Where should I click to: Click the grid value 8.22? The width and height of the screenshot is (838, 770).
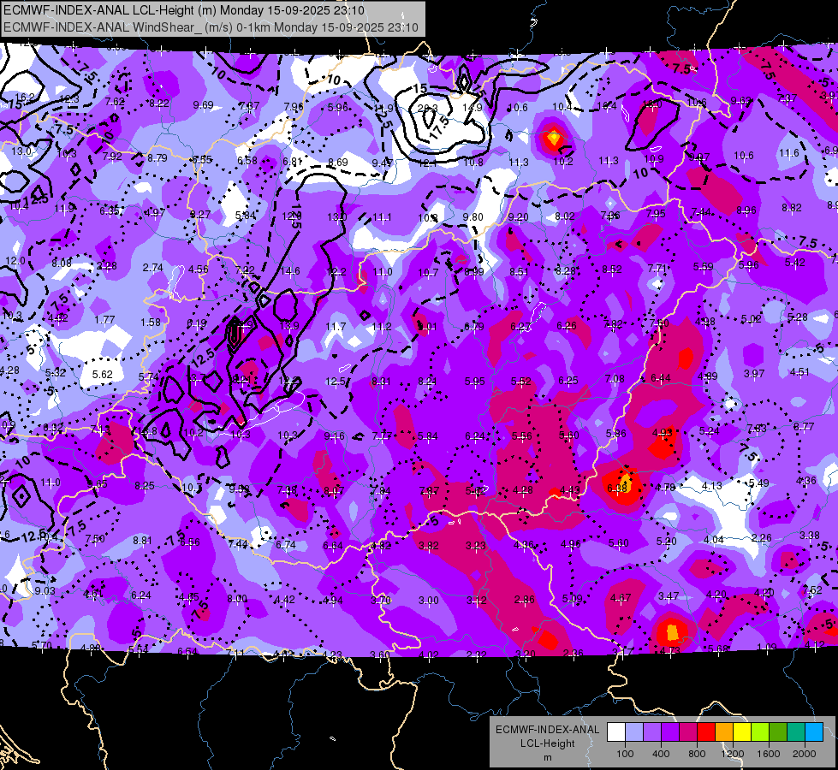pyautogui.click(x=158, y=104)
